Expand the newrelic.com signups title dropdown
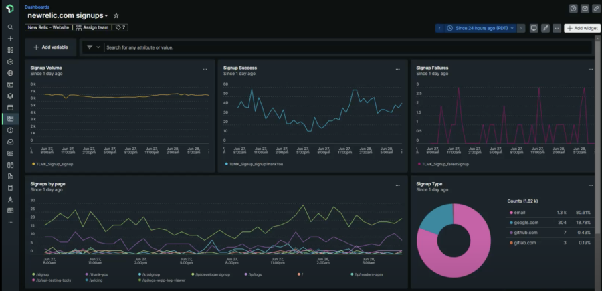 [x=106, y=15]
